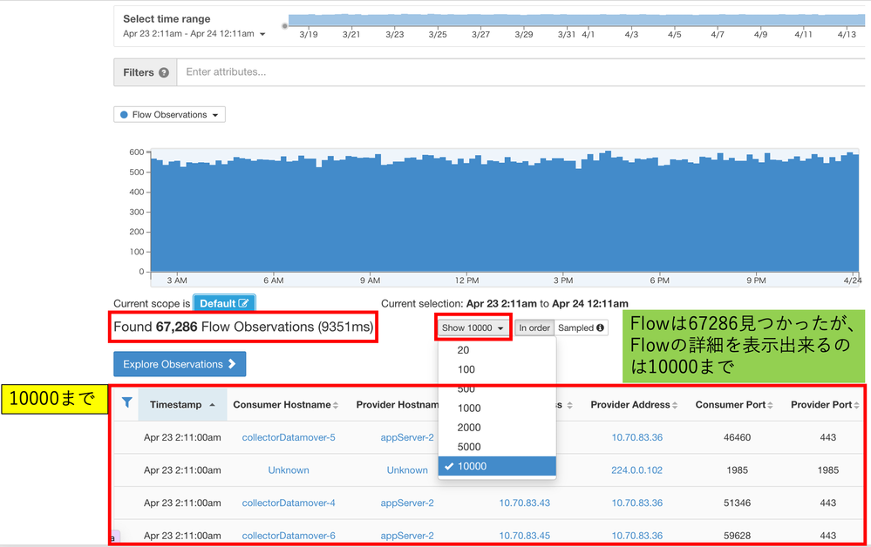
Task: Click the Enter attributes filter field
Action: click(x=521, y=72)
